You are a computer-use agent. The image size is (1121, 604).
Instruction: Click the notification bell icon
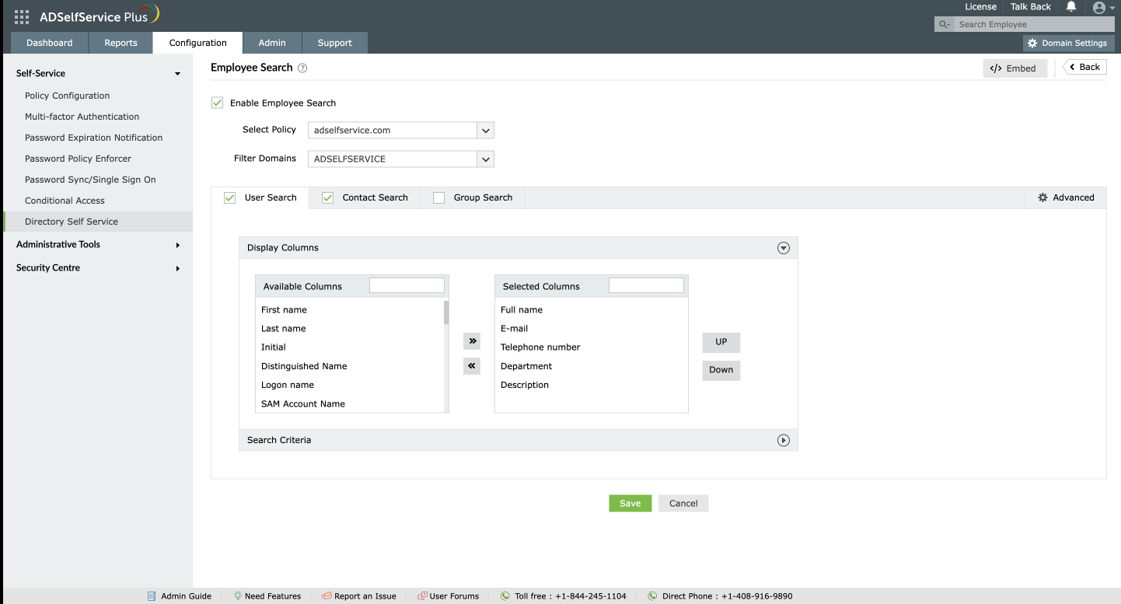1071,7
